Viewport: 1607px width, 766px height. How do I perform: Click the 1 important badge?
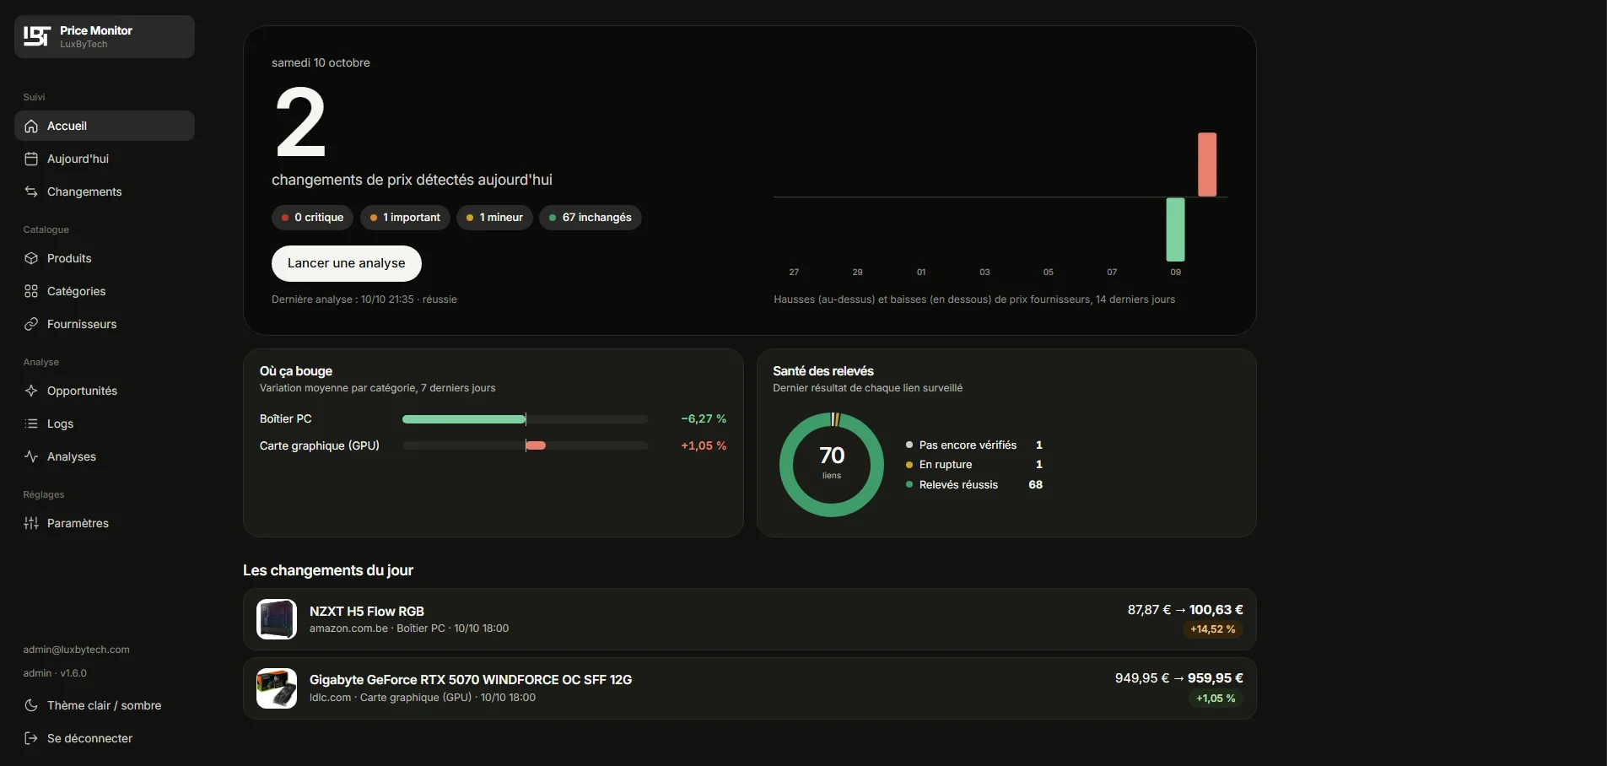click(x=405, y=218)
